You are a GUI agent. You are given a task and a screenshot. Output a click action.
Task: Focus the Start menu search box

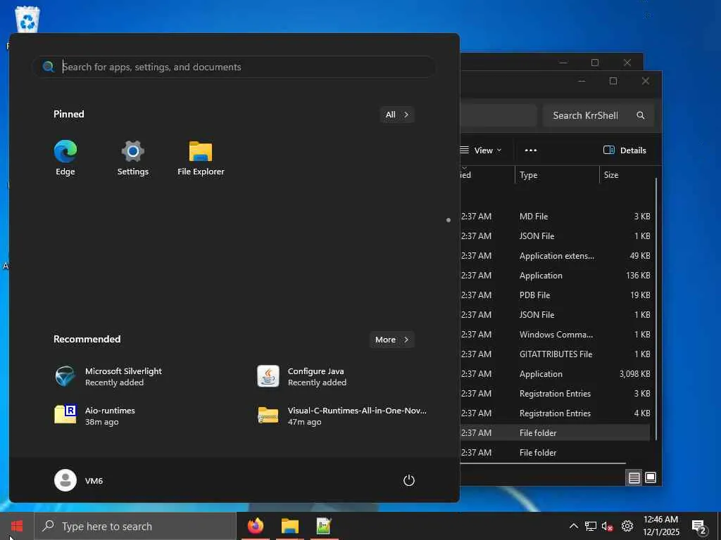click(234, 67)
